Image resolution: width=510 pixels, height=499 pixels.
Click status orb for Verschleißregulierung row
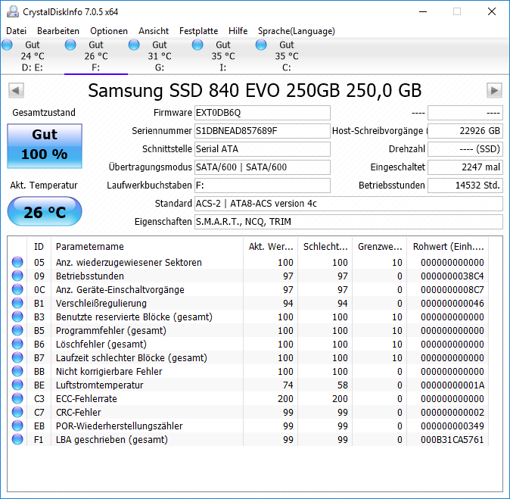(17, 303)
